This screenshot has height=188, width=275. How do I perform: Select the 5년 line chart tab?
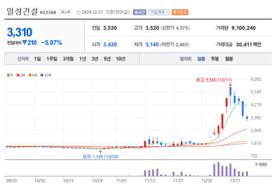coord(107,59)
